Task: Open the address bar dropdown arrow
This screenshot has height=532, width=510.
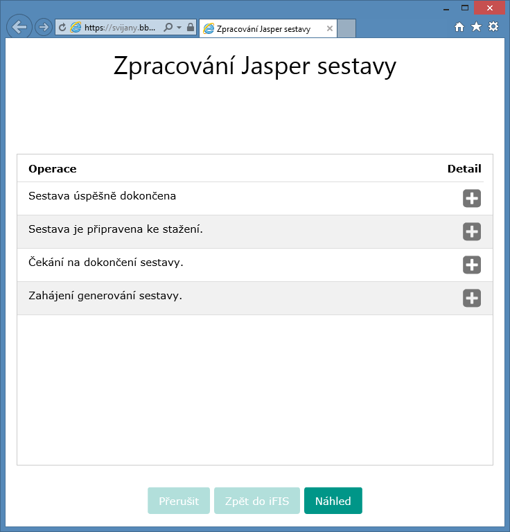Action: (x=179, y=28)
